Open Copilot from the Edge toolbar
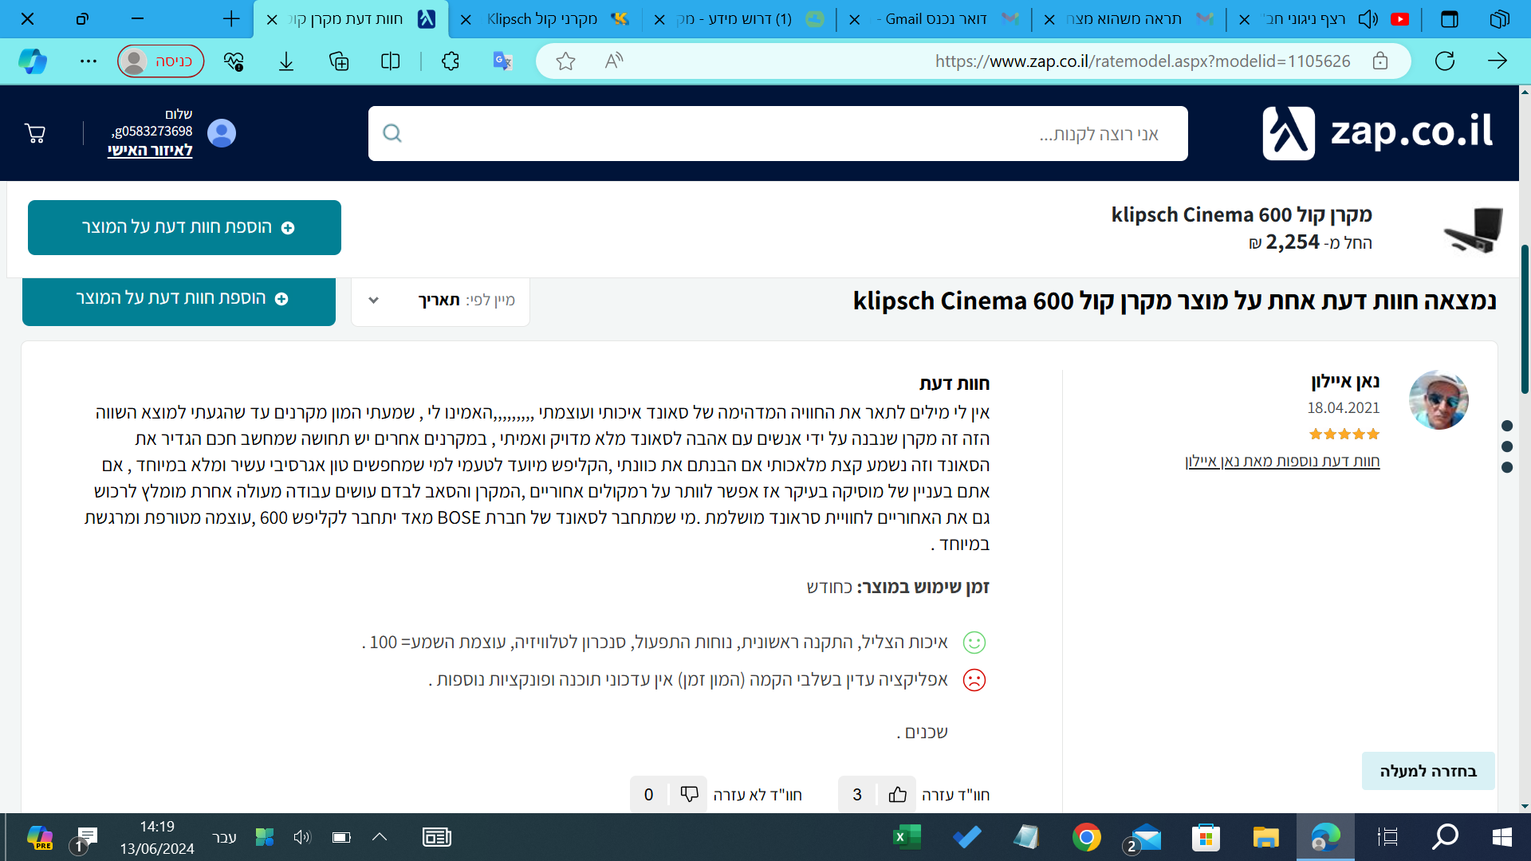1531x861 pixels. click(x=32, y=61)
